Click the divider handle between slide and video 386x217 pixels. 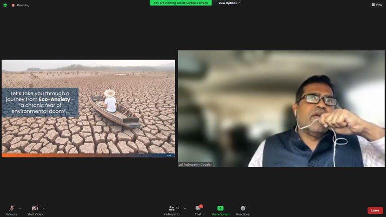pyautogui.click(x=177, y=109)
